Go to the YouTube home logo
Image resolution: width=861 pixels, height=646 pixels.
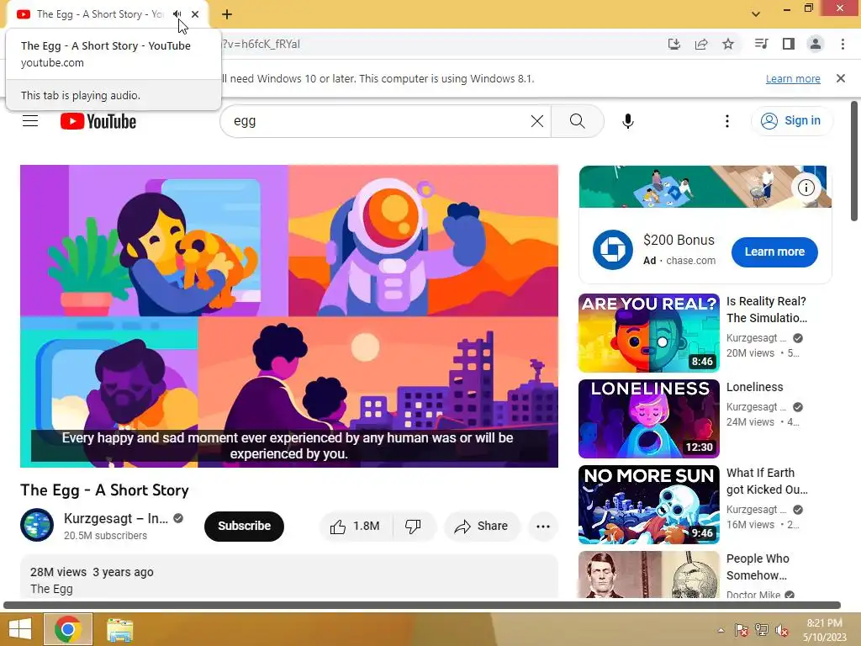tap(98, 121)
